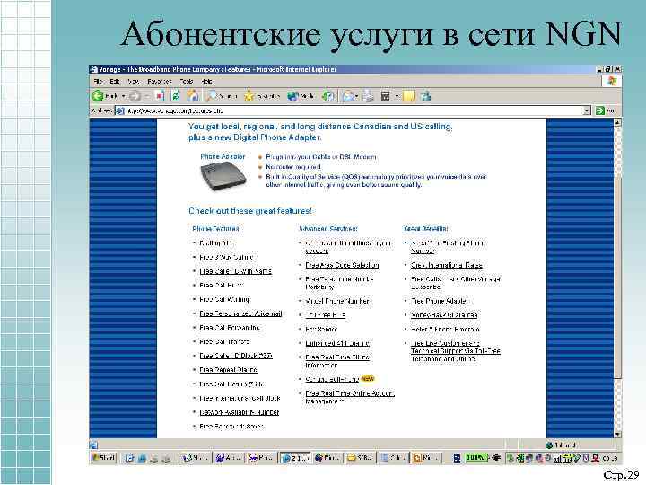Open the Enhanced 411 Dialing link
646x485 pixels.
tap(337, 343)
